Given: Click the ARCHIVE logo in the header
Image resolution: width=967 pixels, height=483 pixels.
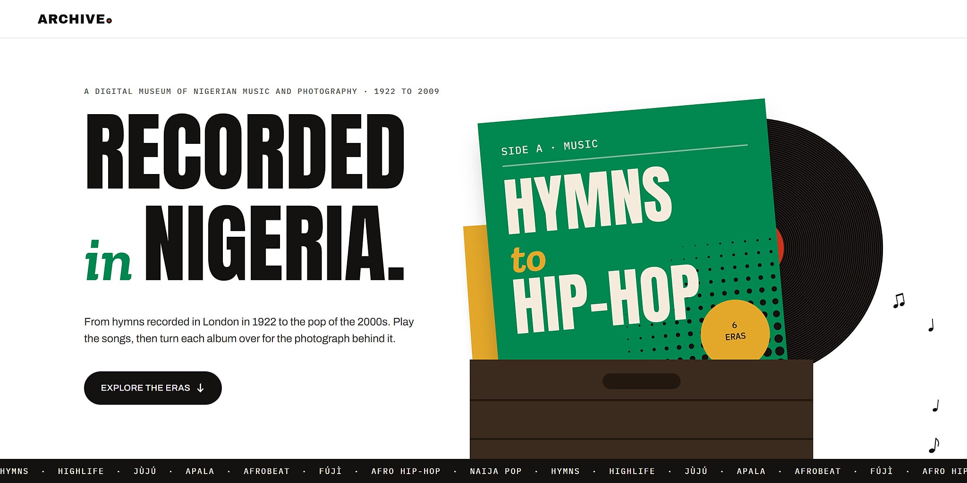Looking at the screenshot, I should point(75,19).
